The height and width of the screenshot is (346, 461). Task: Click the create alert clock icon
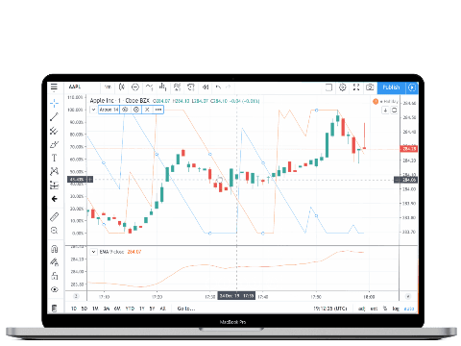tap(191, 86)
